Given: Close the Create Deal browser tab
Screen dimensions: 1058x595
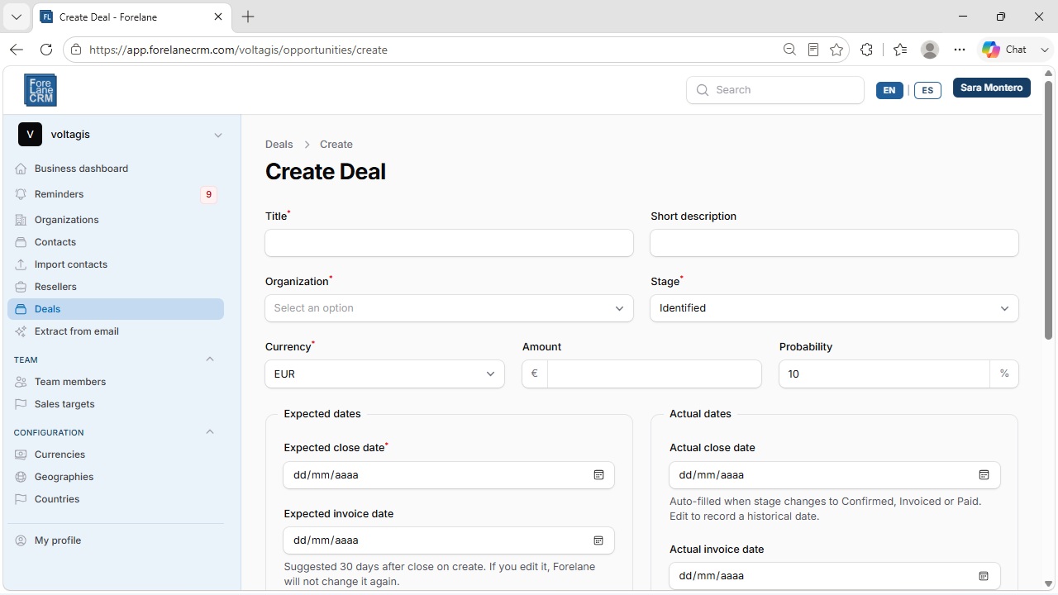Looking at the screenshot, I should coord(218,17).
